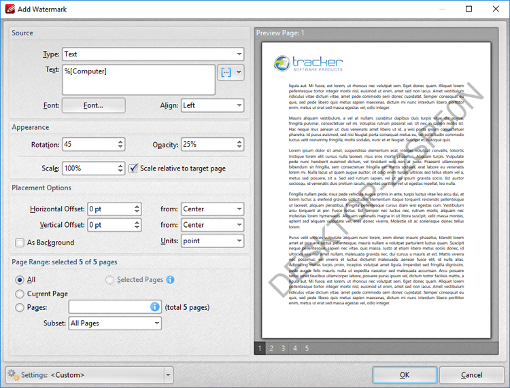Switch preview to page 3 tab
The image size is (510, 388).
[x=282, y=349]
